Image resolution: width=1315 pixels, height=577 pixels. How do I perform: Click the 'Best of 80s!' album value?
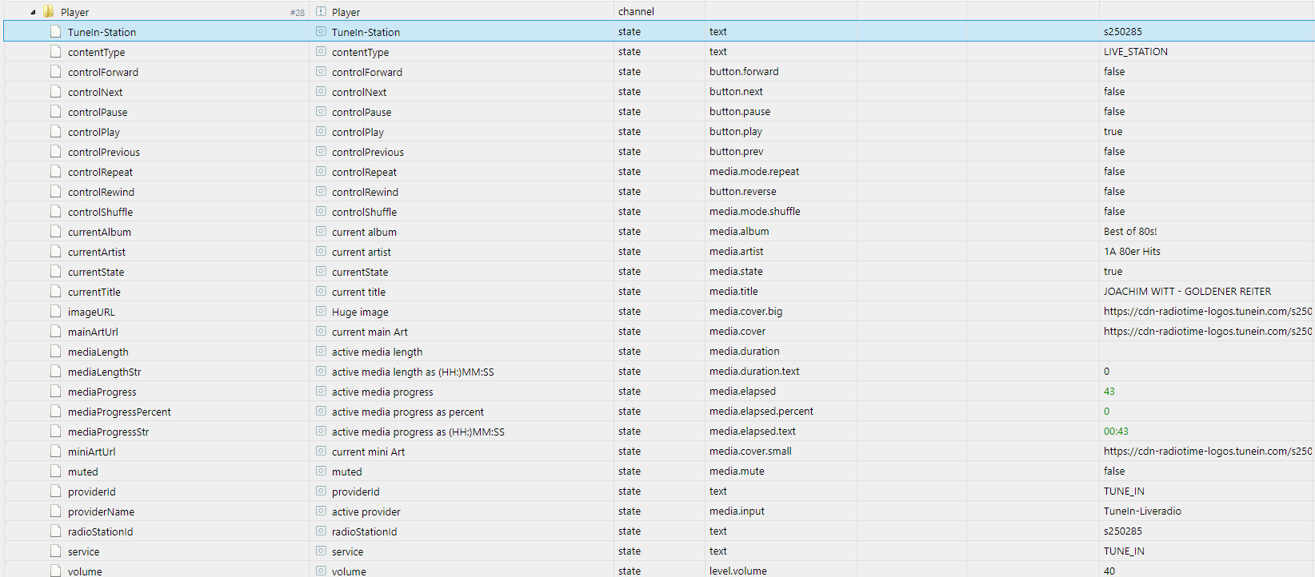click(x=1130, y=232)
